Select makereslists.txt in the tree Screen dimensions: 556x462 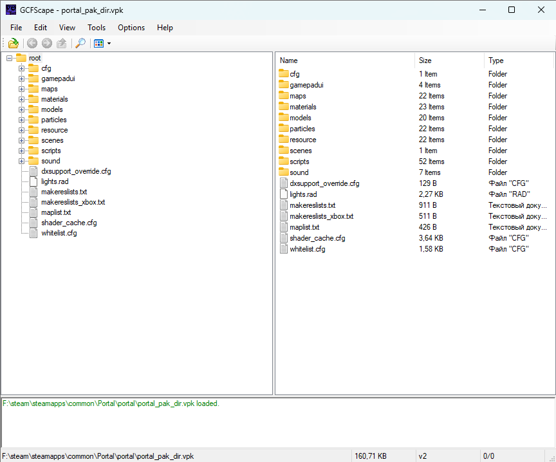coord(64,192)
